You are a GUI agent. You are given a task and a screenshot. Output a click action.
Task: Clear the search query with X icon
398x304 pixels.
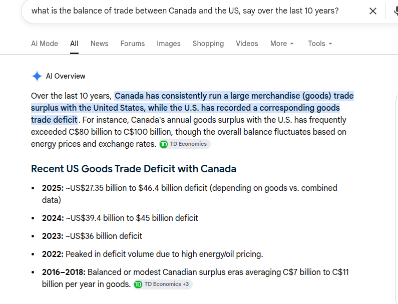[x=372, y=11]
